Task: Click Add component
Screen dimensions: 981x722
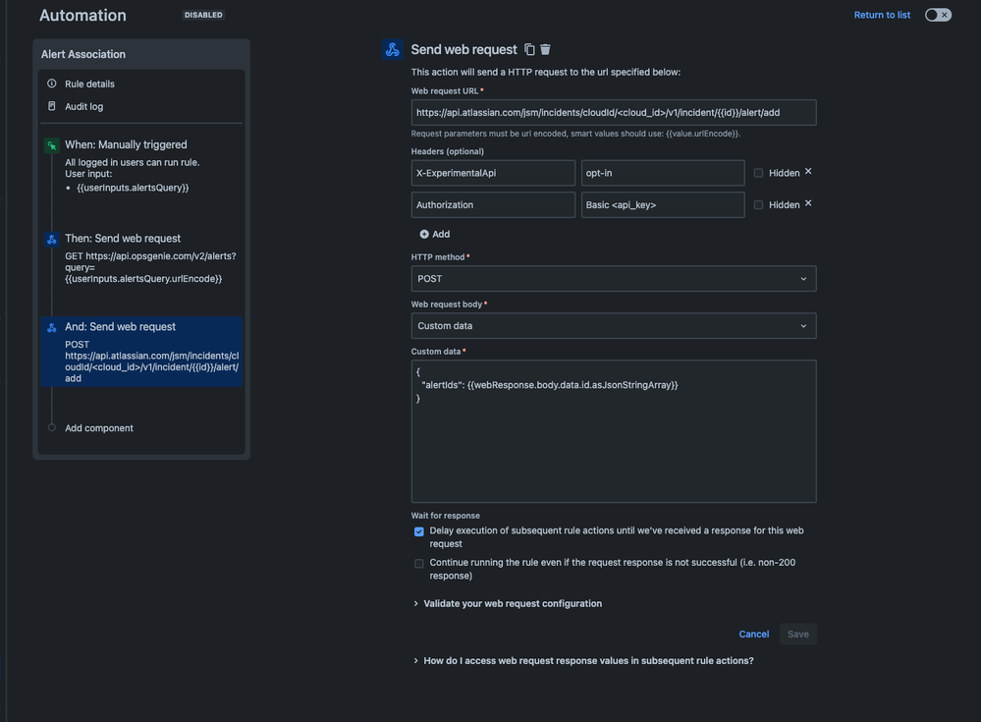Action: (x=99, y=428)
